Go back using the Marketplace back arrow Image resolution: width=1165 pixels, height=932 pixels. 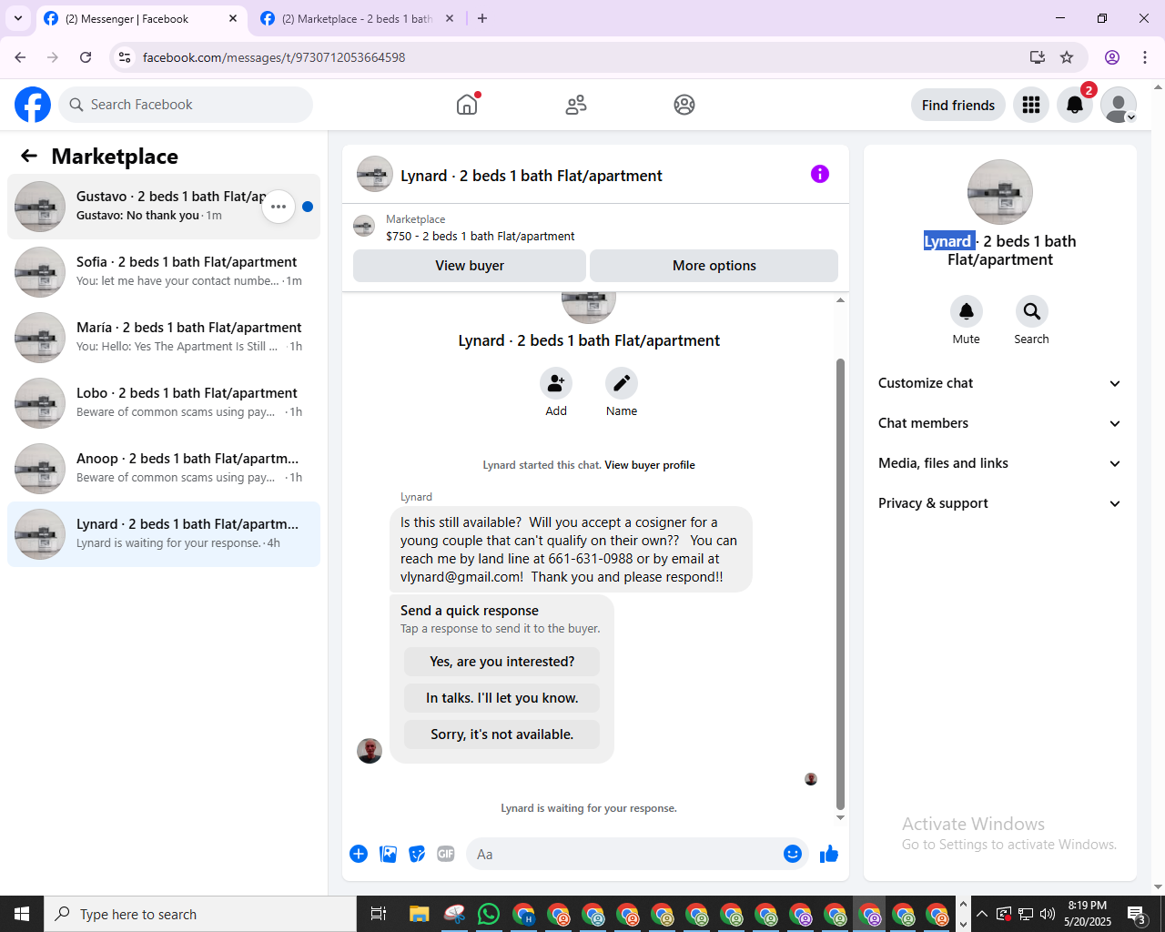(x=29, y=156)
